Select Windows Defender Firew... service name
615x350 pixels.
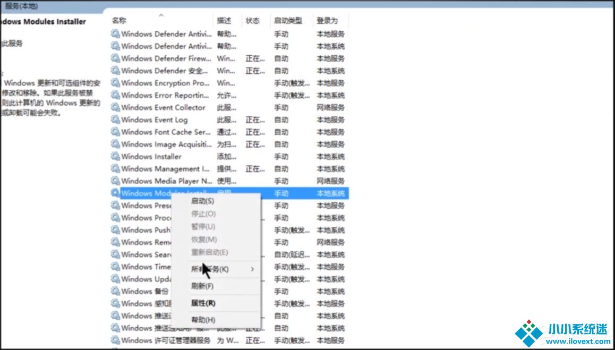click(166, 58)
